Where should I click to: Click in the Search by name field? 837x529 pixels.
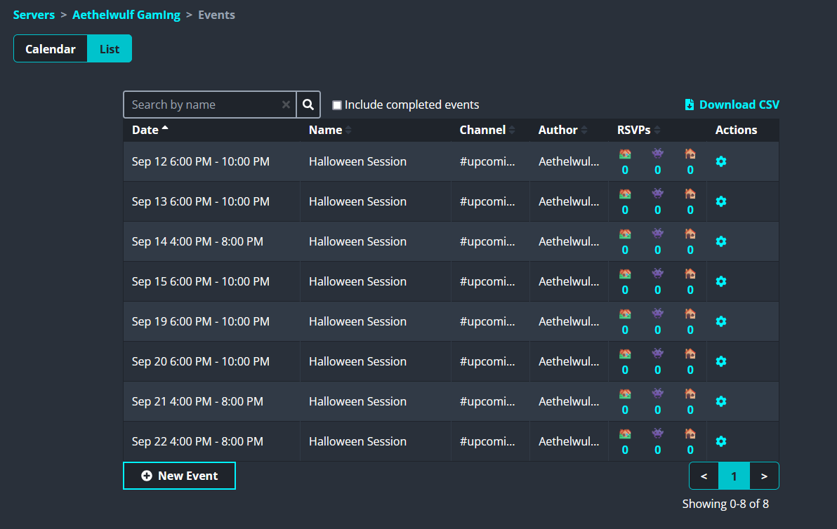(204, 105)
